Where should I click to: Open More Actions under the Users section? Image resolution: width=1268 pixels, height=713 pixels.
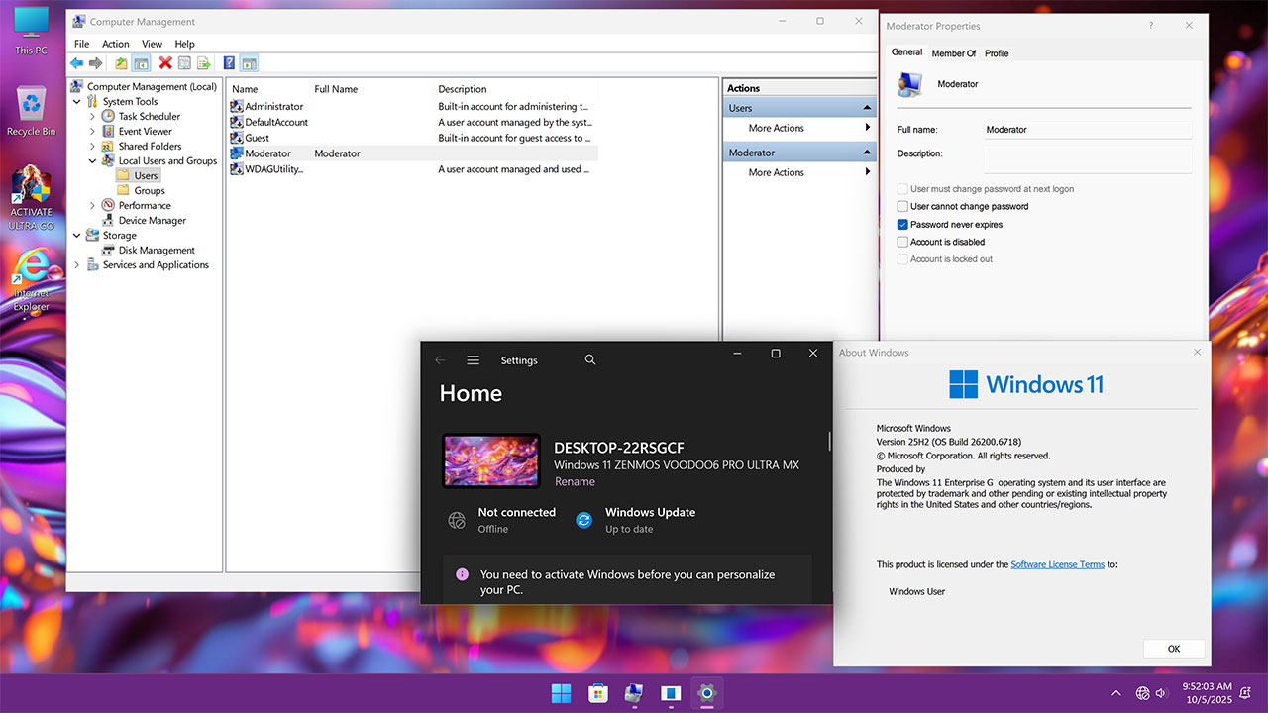pos(800,128)
